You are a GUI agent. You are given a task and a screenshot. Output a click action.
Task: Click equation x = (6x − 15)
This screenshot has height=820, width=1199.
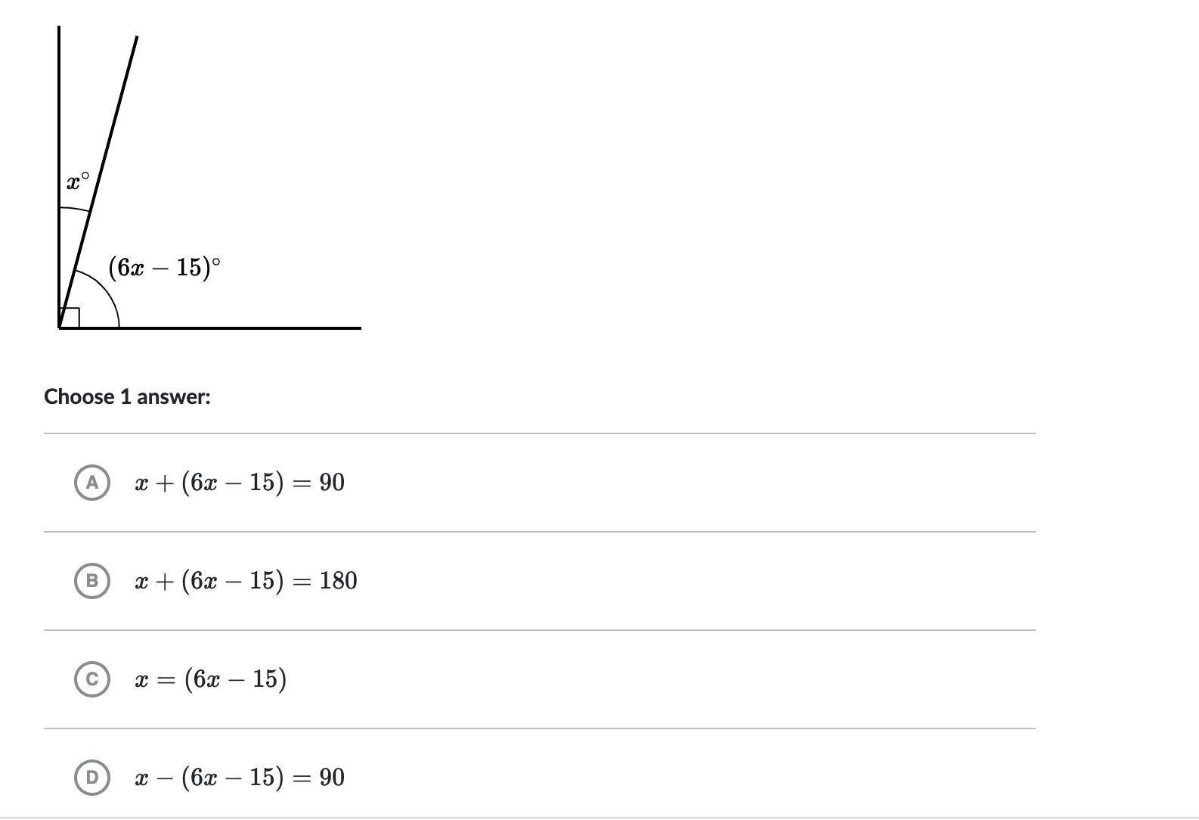point(211,679)
